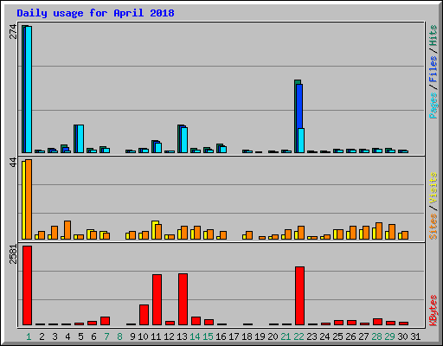Click the cyan Pages bar for day 5
The image size is (443, 346).
(x=80, y=138)
